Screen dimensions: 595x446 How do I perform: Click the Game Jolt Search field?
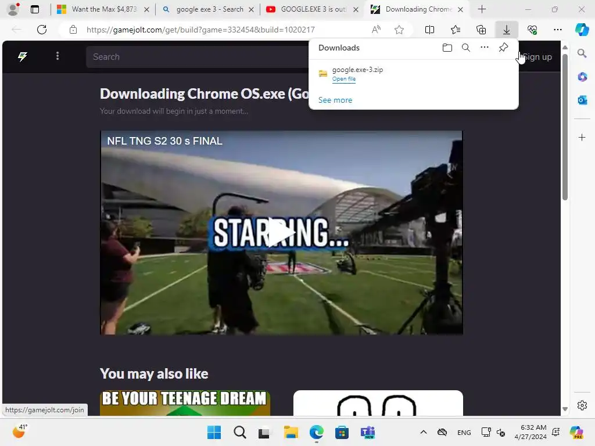198,57
